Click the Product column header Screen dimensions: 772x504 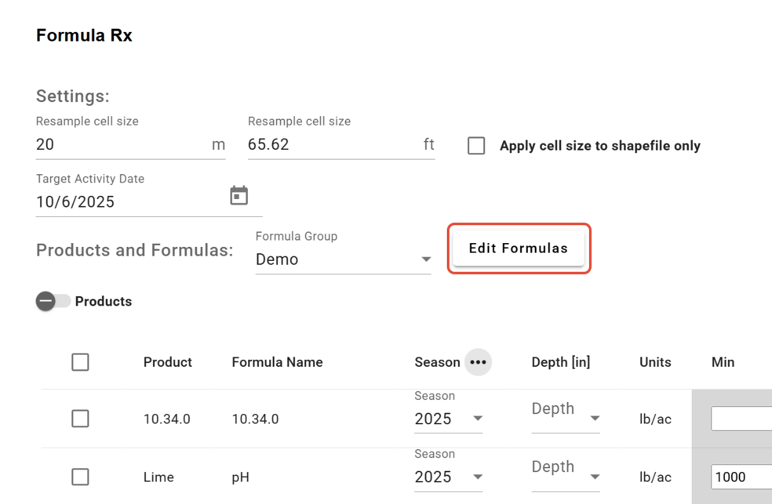click(168, 362)
